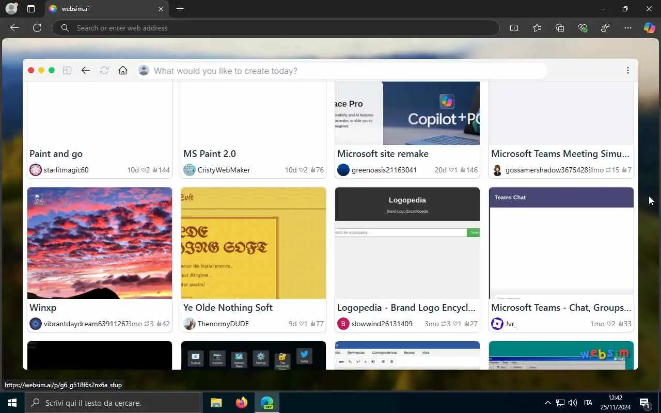Image resolution: width=661 pixels, height=413 pixels.
Task: Click websim red window dot
Action: click(31, 70)
